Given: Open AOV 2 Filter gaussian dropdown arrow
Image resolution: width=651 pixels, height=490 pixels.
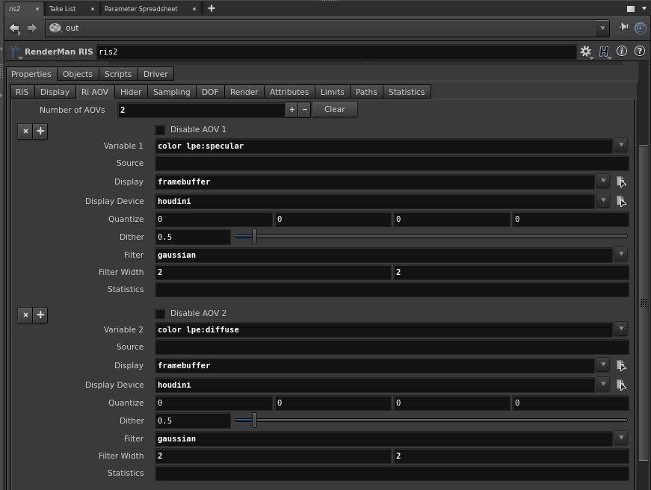Looking at the screenshot, I should [621, 438].
